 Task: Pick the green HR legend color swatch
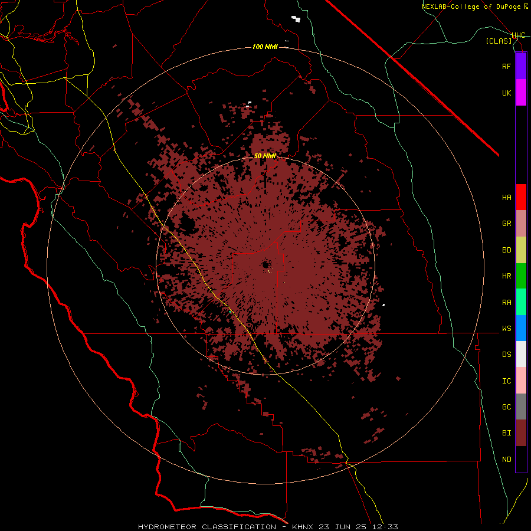click(x=521, y=276)
